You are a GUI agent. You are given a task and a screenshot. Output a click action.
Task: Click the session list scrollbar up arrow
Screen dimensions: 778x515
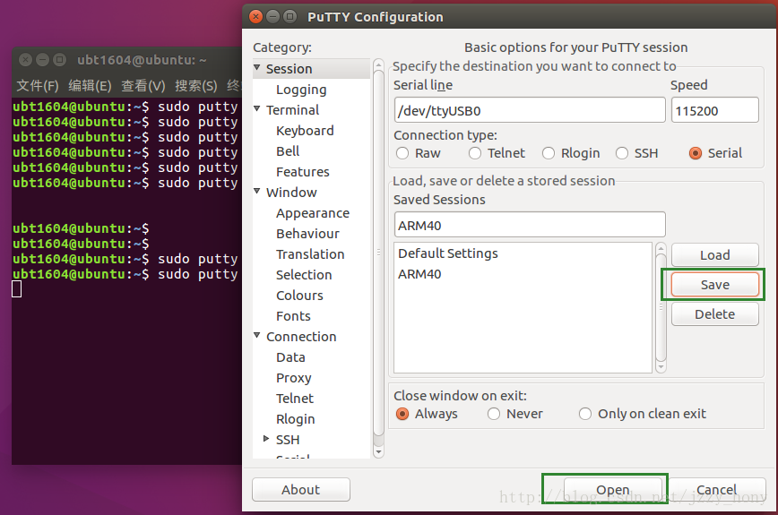pos(661,248)
